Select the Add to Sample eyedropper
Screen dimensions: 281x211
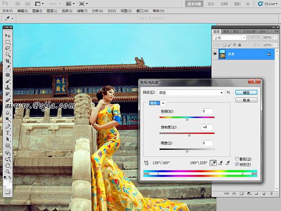click(220, 163)
